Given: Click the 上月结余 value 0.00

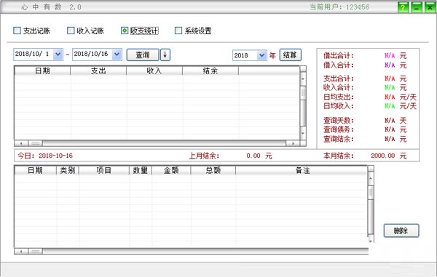Looking at the screenshot, I should point(253,156).
